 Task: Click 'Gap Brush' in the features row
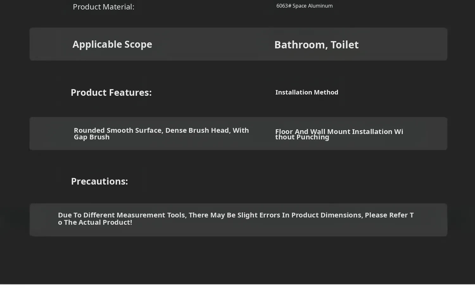point(92,137)
